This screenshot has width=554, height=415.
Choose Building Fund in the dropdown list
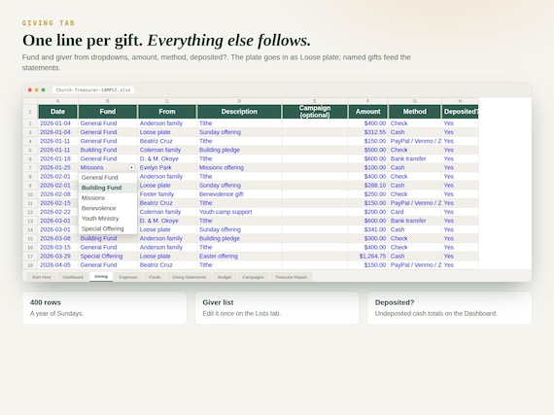click(x=108, y=188)
